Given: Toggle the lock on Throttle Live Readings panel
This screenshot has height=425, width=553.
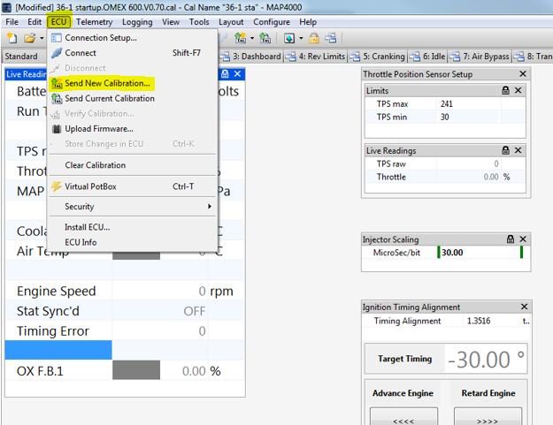Looking at the screenshot, I should point(505,151).
